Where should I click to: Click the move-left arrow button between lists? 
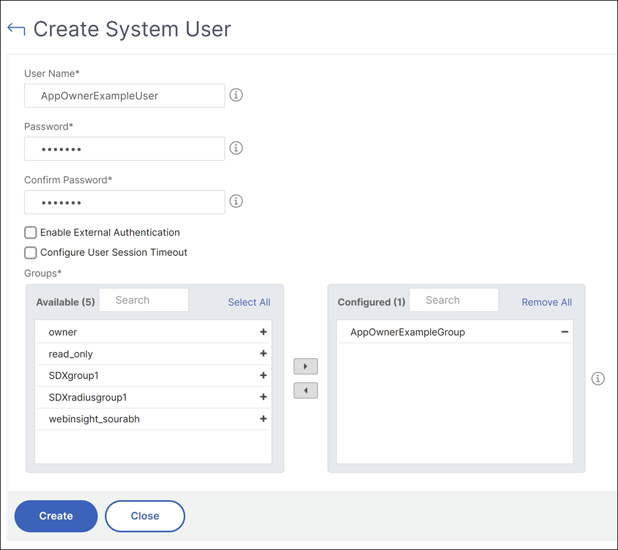pyautogui.click(x=305, y=390)
